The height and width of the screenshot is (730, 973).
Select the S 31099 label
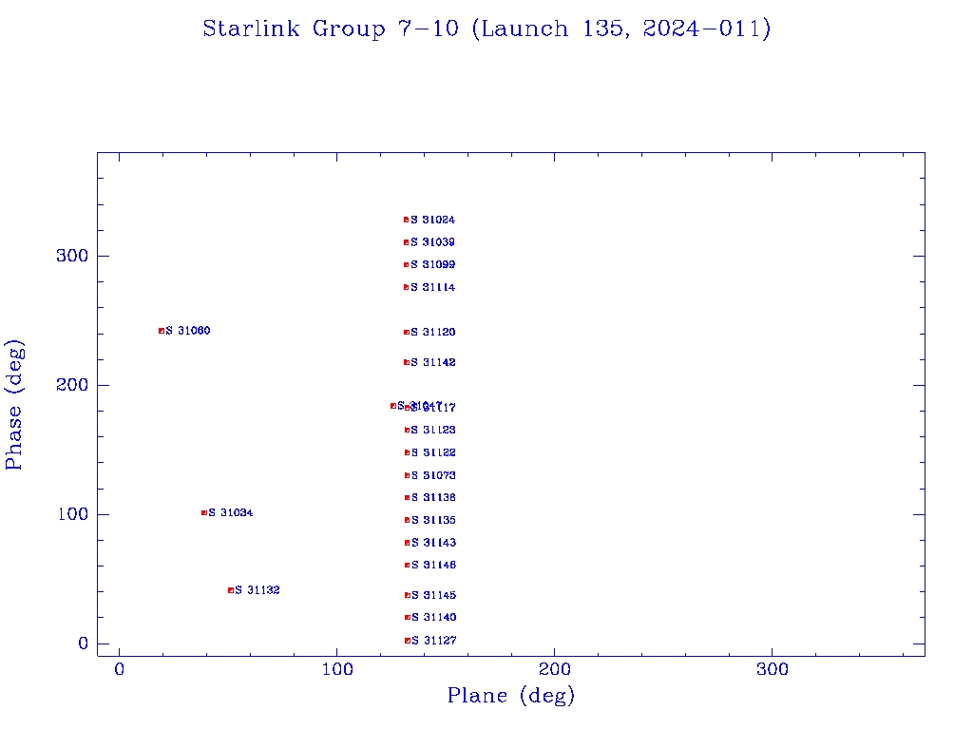[432, 264]
